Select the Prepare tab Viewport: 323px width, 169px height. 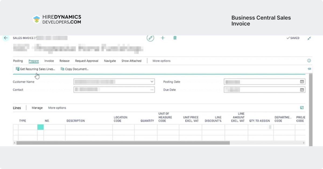pyautogui.click(x=34, y=61)
